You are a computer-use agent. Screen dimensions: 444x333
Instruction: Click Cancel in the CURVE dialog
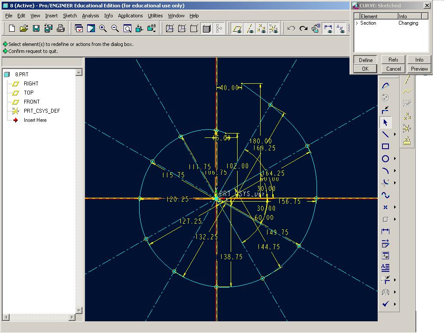tap(393, 69)
